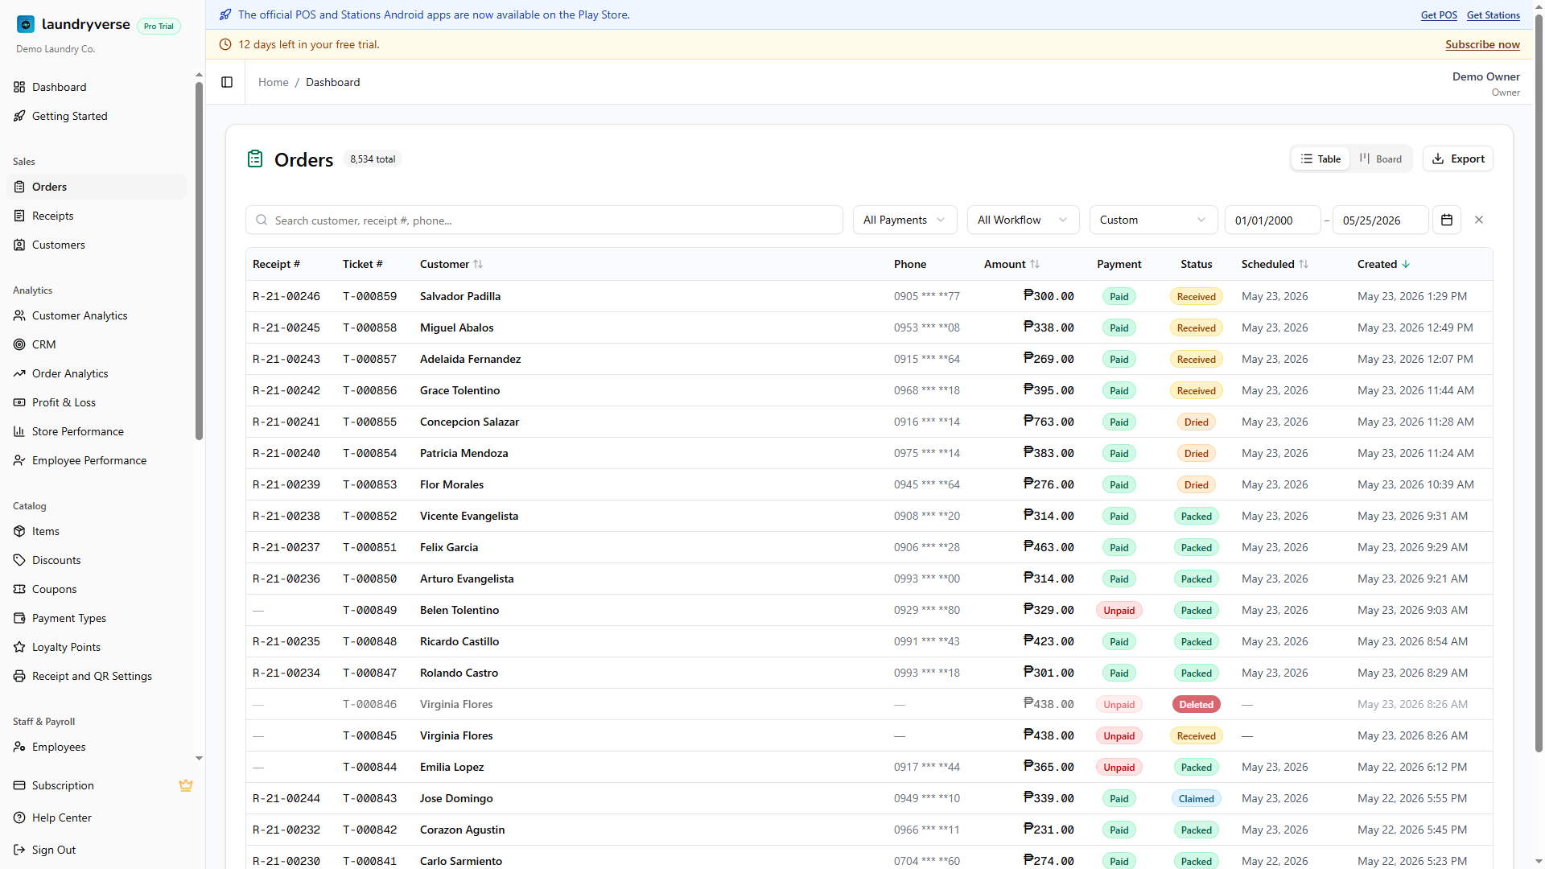Sort by Customer column
The width and height of the screenshot is (1545, 869).
pos(451,264)
